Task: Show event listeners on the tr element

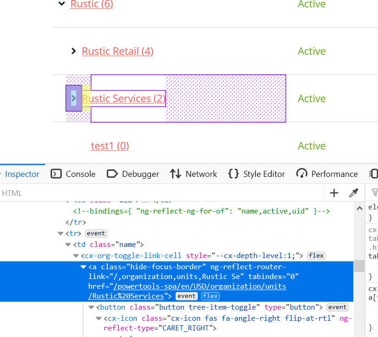Action: pyautogui.click(x=96, y=233)
